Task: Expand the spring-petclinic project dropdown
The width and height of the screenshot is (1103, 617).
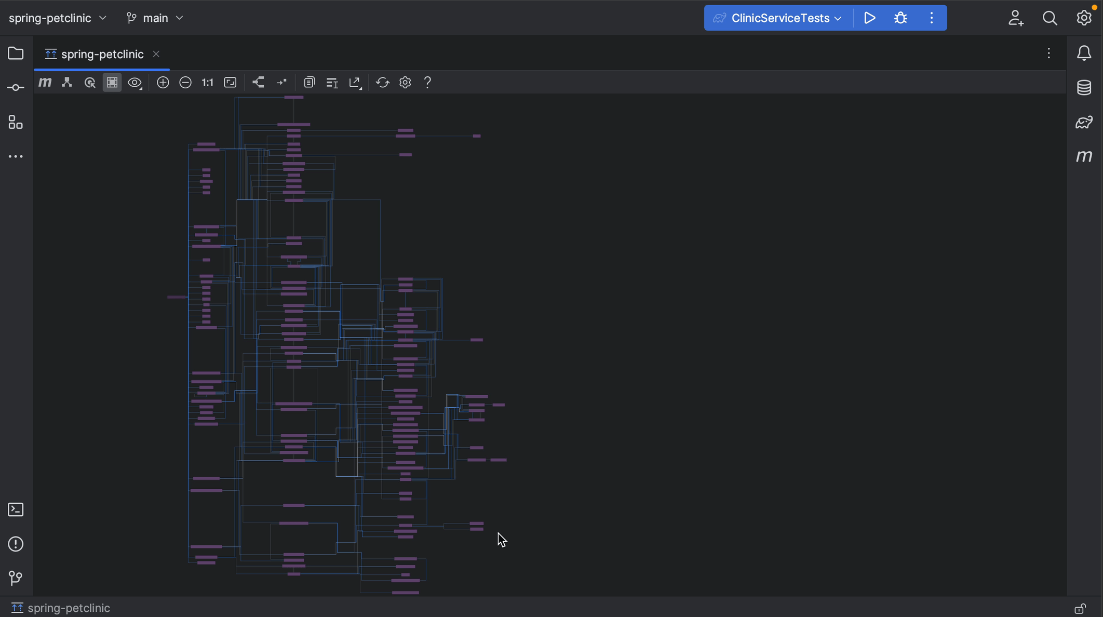Action: pos(57,18)
